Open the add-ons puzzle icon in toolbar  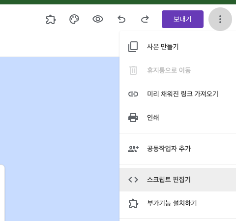(x=51, y=19)
